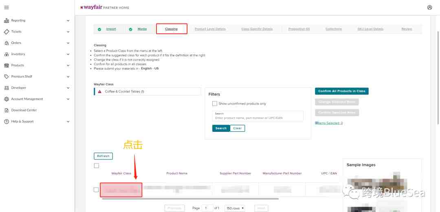Click the Download Center file icon

(x=7, y=110)
